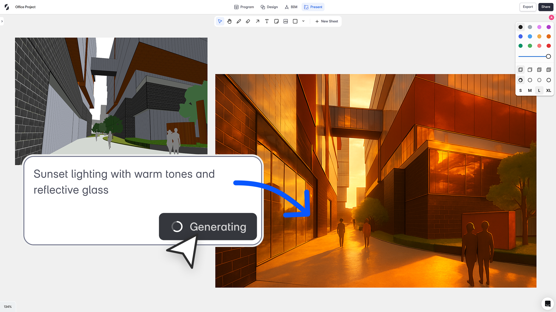Pick the dark orange color swatch

pyautogui.click(x=548, y=36)
